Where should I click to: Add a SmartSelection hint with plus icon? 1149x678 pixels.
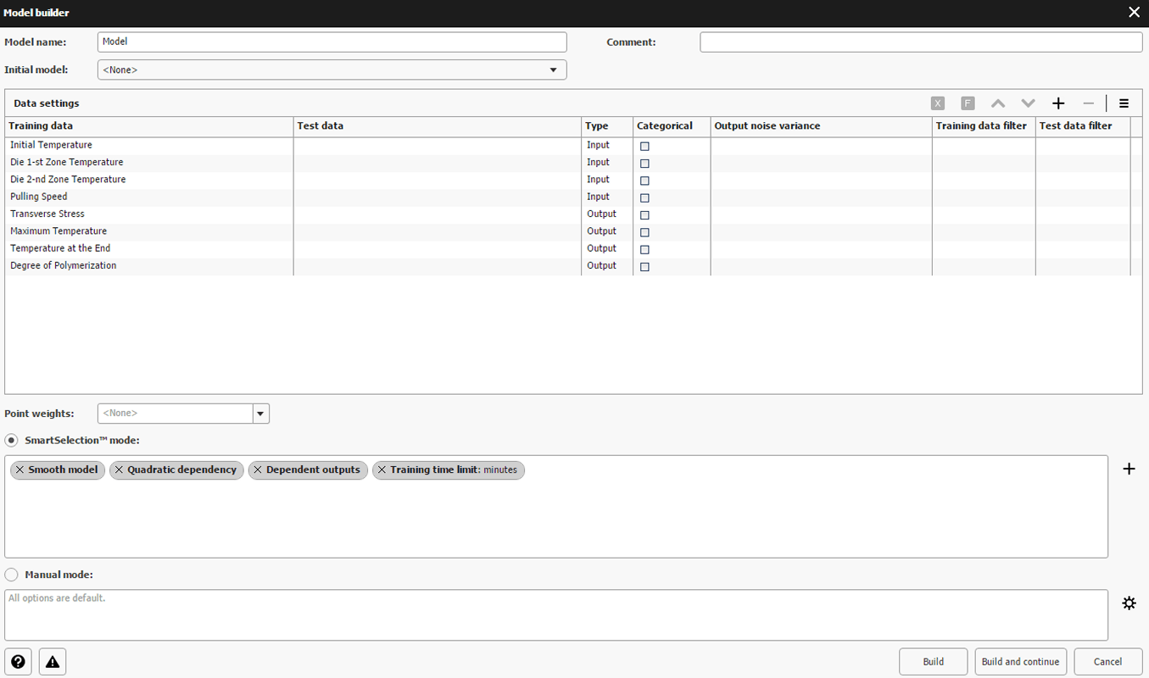click(x=1129, y=469)
